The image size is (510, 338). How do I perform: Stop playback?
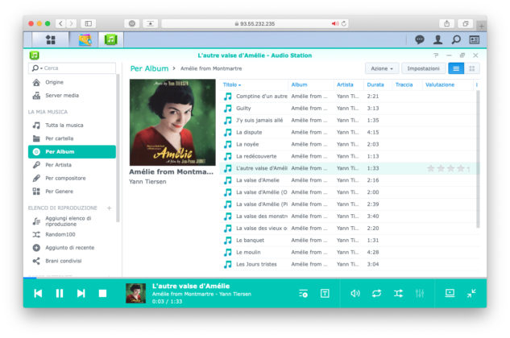click(102, 294)
